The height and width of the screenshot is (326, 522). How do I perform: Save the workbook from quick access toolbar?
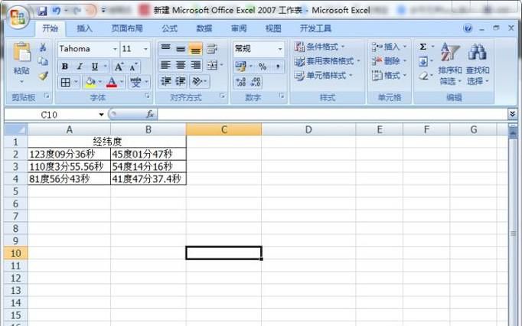[x=42, y=11]
